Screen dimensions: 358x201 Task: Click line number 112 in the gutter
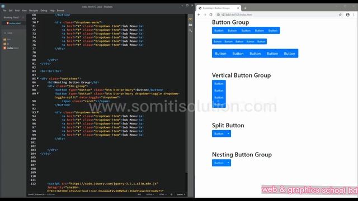click(33, 184)
